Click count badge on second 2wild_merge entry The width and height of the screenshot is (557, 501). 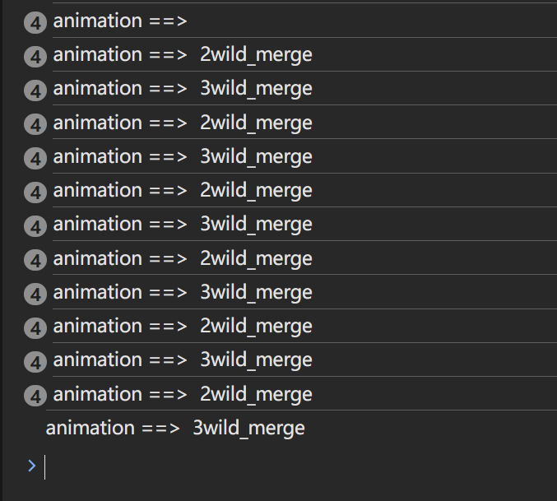[35, 124]
